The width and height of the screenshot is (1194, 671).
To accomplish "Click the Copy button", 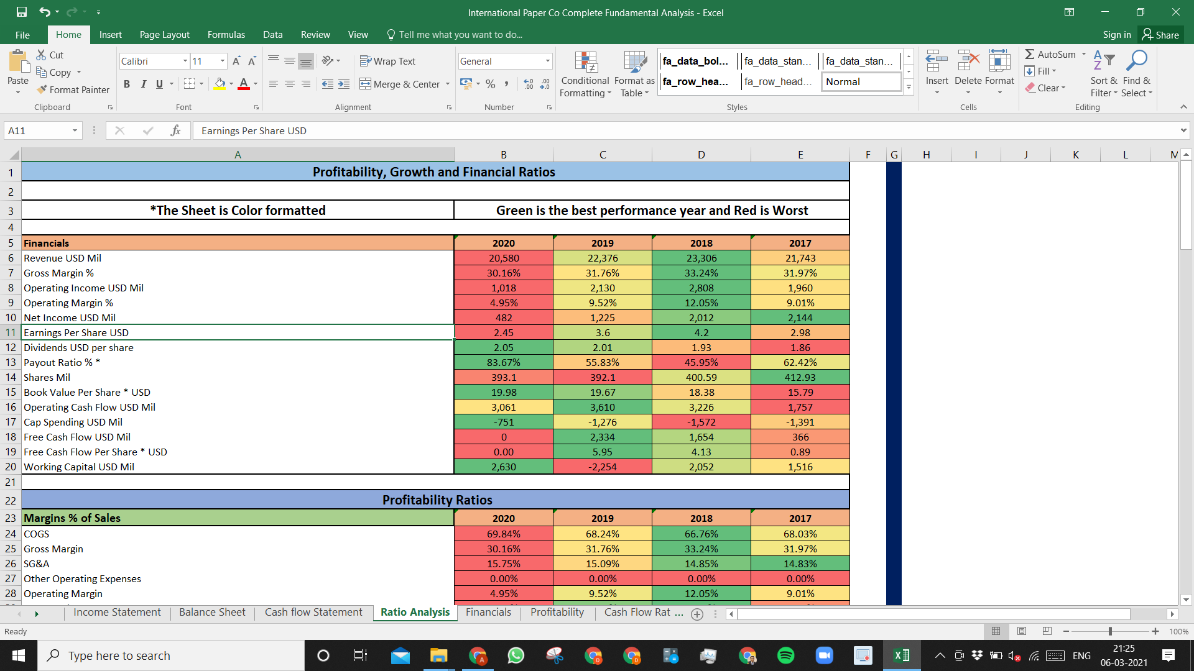I will pos(54,72).
